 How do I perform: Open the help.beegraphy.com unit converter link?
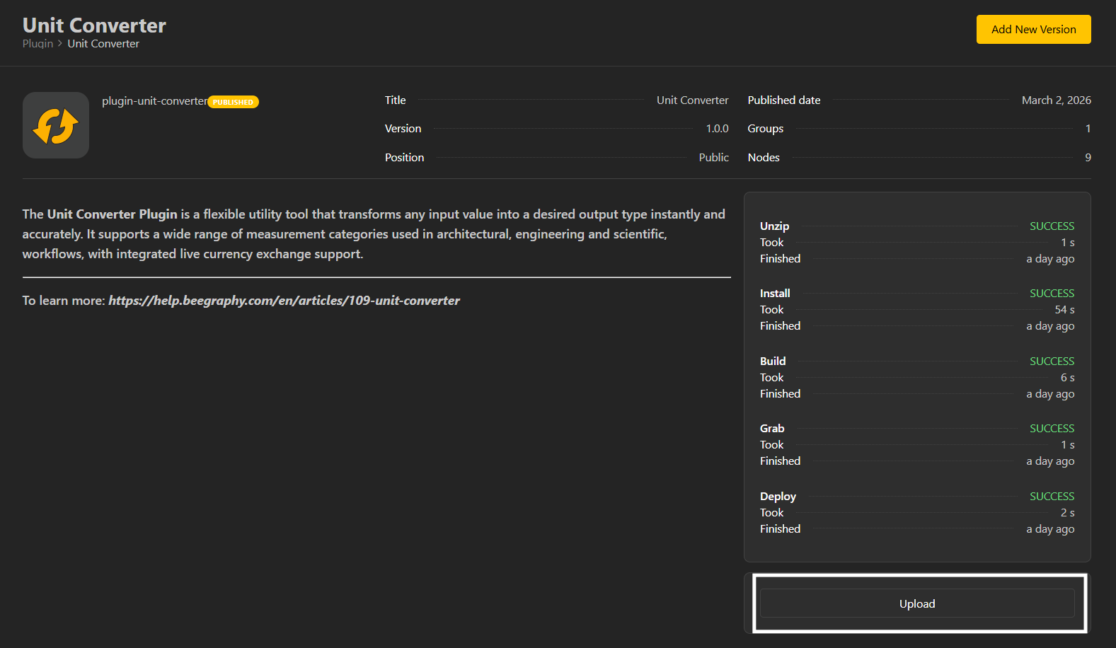pos(284,301)
